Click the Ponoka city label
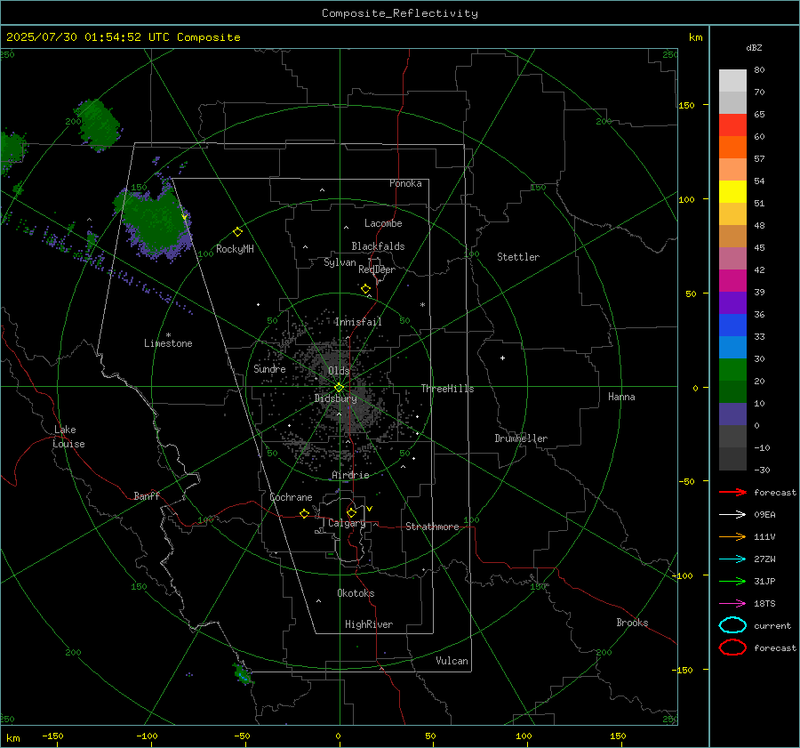Image resolution: width=800 pixels, height=748 pixels. point(405,183)
